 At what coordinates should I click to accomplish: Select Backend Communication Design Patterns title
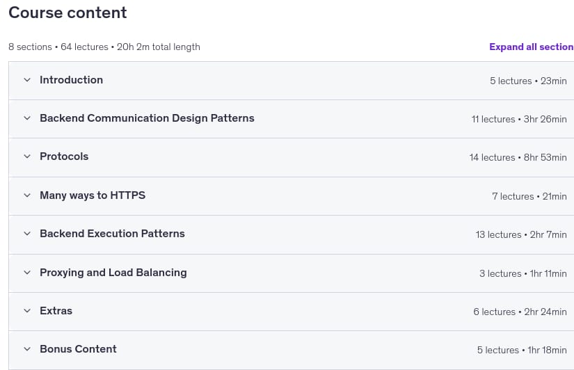[x=147, y=118]
